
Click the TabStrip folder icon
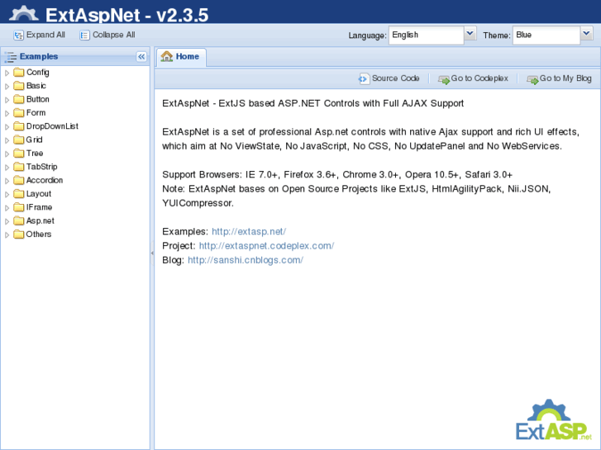pyautogui.click(x=19, y=167)
